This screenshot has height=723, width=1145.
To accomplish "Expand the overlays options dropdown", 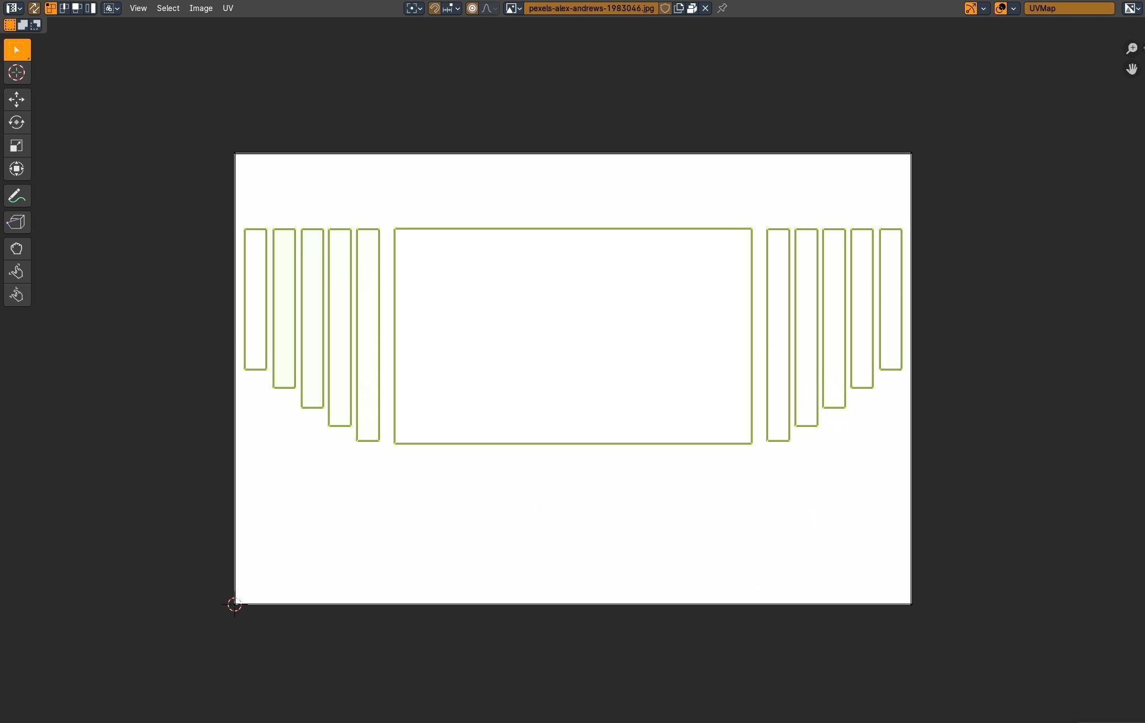I will pos(1013,8).
